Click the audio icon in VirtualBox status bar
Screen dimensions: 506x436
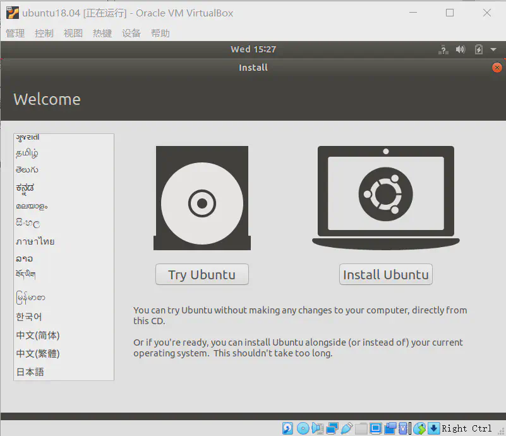tap(317, 428)
